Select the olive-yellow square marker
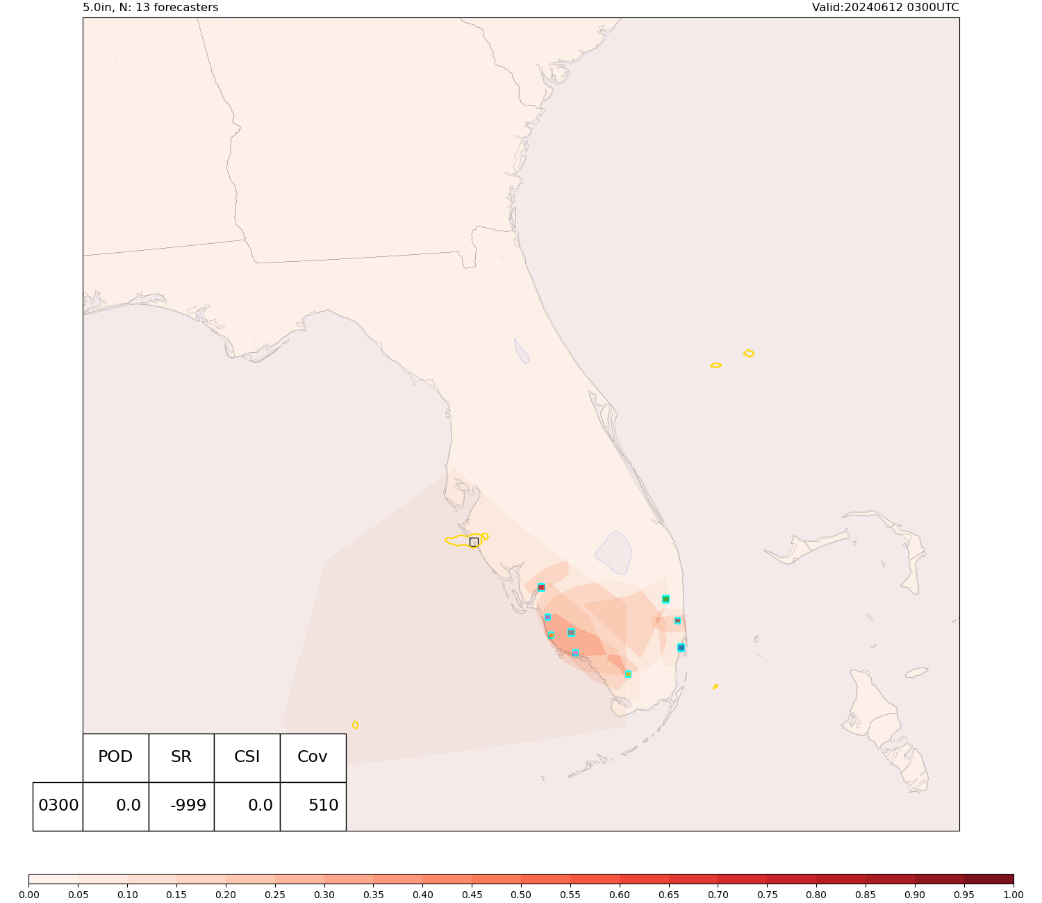The width and height of the screenshot is (1042, 903). (628, 674)
